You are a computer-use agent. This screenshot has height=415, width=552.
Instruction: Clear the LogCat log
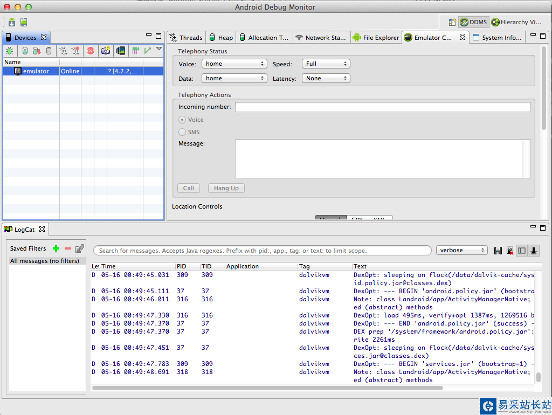click(x=509, y=251)
